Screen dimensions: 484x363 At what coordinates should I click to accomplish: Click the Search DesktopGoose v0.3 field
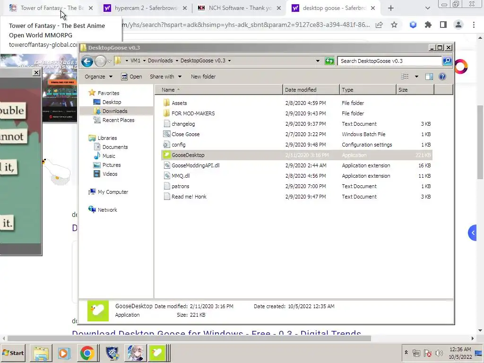389,61
